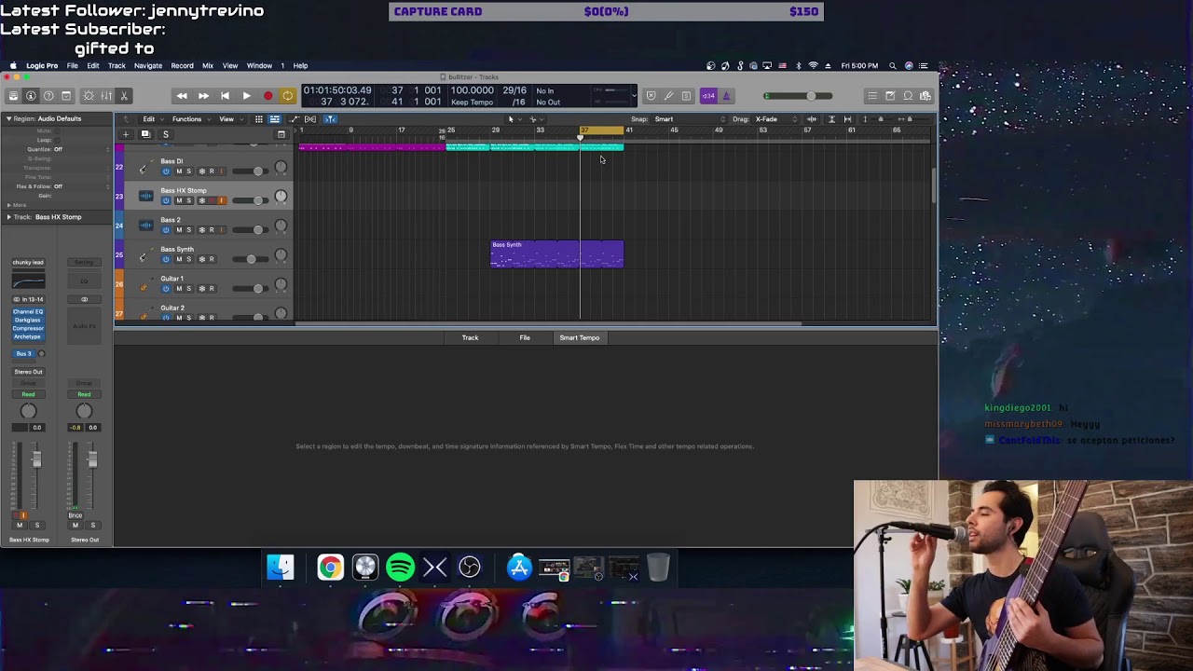The width and height of the screenshot is (1193, 671).
Task: Toggle the purple Count-in 1234 button
Action: tap(708, 96)
